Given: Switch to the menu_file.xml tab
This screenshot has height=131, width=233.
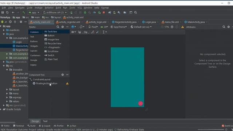Looking at the screenshot, I should pos(171,22).
